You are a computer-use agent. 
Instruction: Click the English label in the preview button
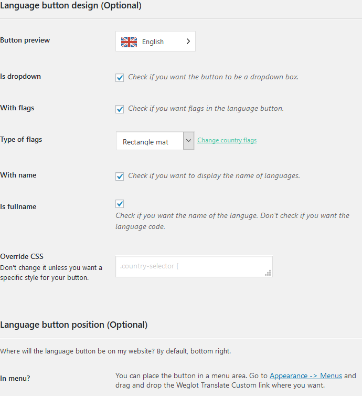153,41
